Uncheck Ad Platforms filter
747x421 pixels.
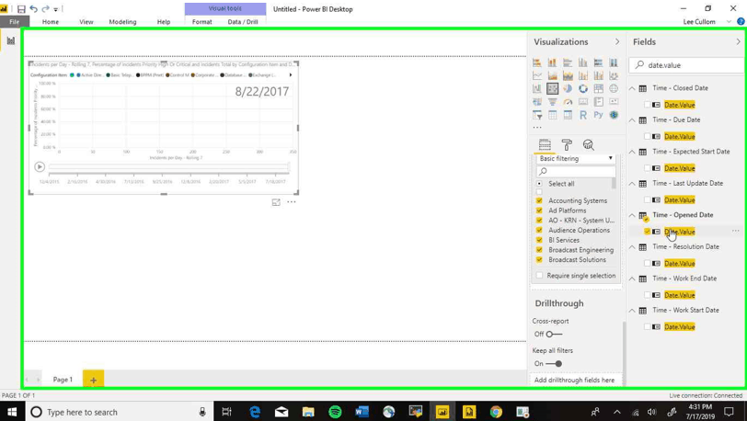click(x=539, y=210)
